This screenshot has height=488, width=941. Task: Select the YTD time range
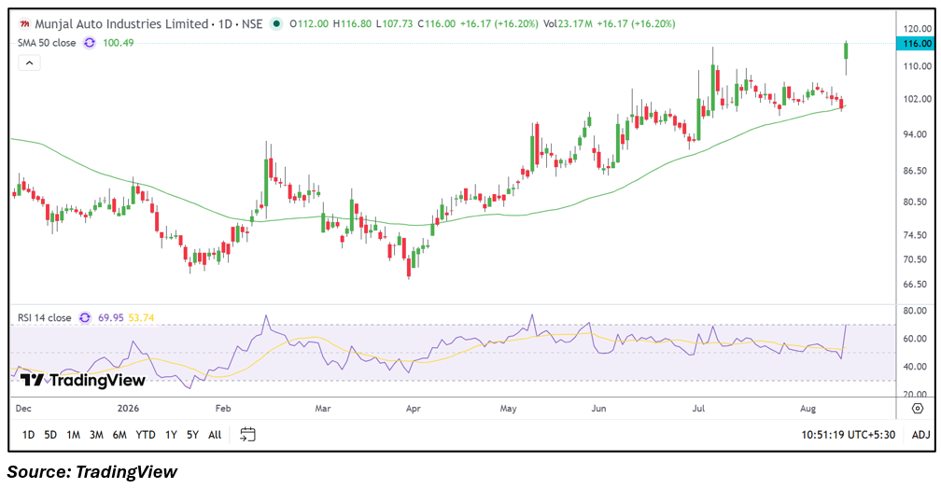(146, 435)
